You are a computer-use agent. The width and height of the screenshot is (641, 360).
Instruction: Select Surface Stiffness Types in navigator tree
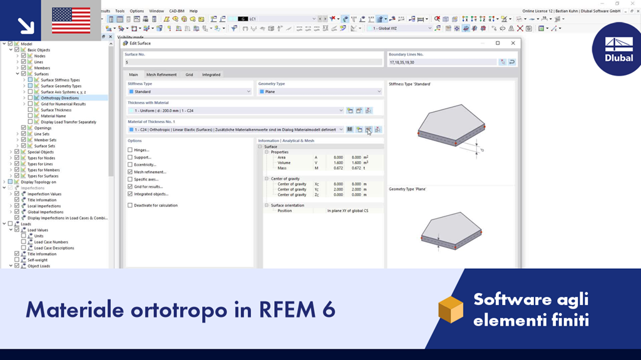pos(60,80)
